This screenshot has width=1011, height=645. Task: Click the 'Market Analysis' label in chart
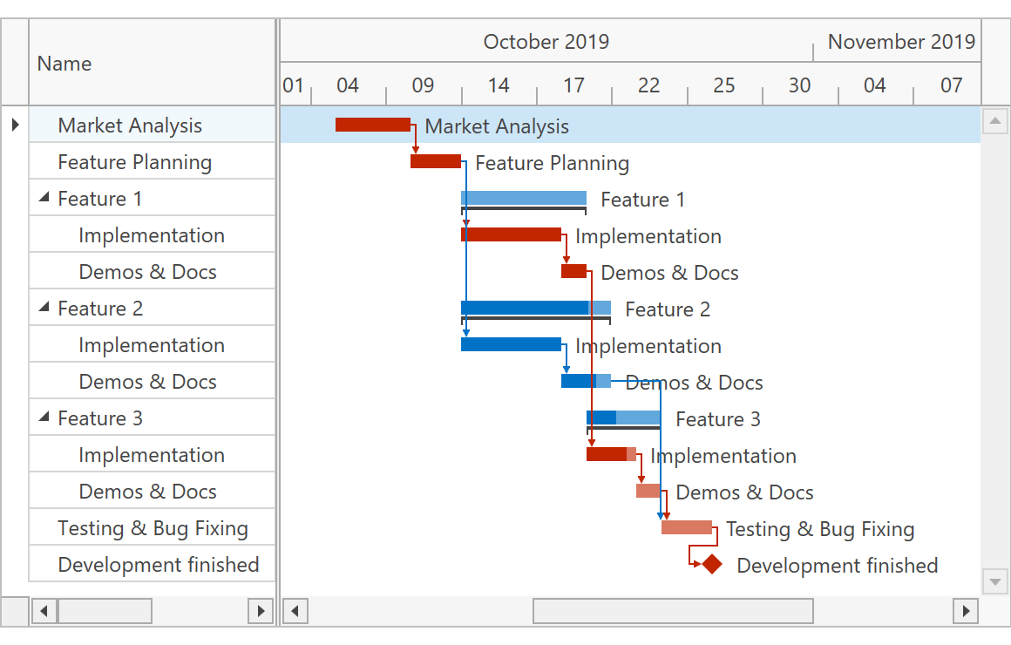click(497, 126)
